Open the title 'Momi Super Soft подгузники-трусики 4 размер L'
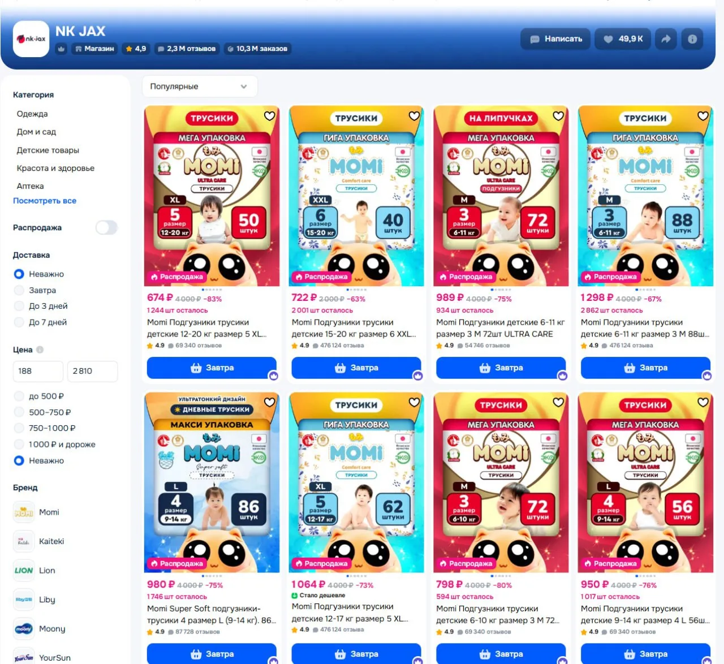Screen dimensions: 724x664 (212, 615)
